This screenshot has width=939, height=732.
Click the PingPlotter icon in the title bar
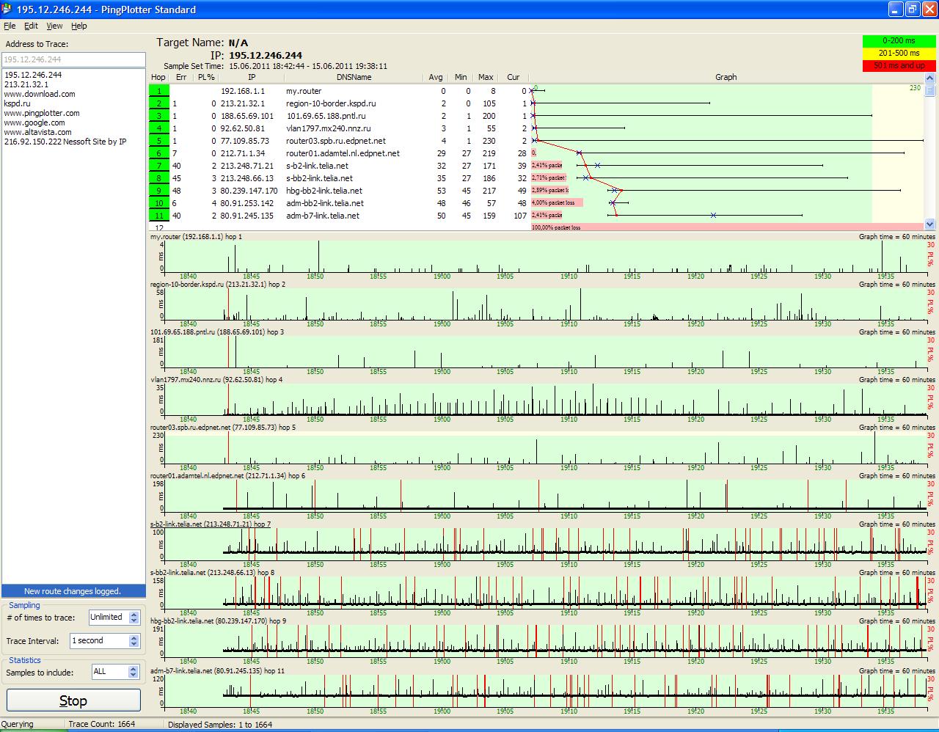coord(8,10)
